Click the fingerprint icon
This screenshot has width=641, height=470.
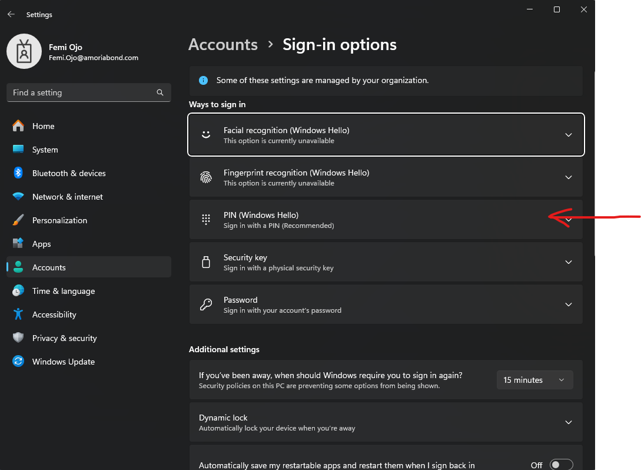(x=206, y=177)
